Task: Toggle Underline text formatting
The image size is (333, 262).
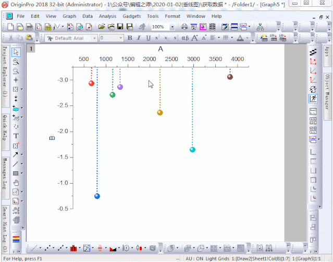Action: pos(149,38)
